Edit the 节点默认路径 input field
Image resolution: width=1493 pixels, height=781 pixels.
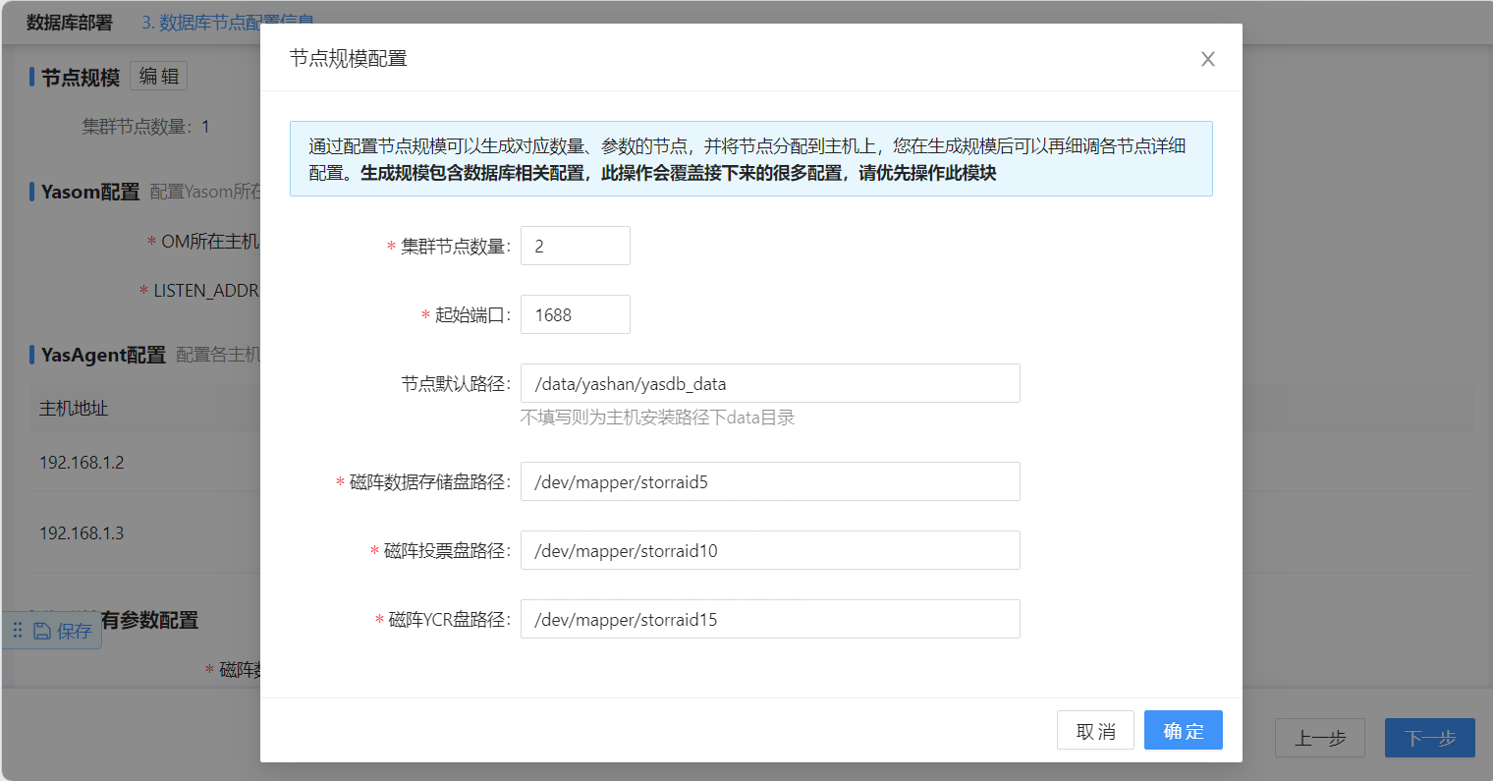point(770,383)
